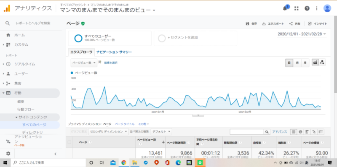Switch to motion chart view icon
Screen dimensions: 337x167
click(x=322, y=63)
